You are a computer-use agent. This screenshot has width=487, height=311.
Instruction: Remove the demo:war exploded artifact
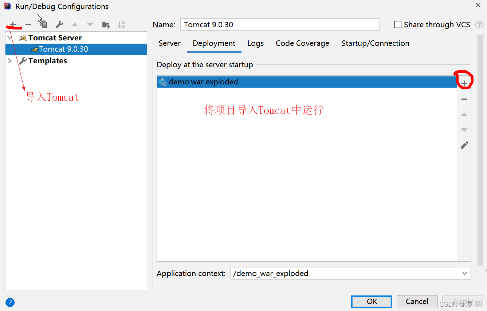tap(464, 99)
